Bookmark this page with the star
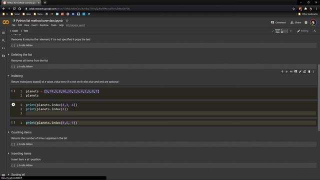The height and width of the screenshot is (180, 320). (293, 9)
